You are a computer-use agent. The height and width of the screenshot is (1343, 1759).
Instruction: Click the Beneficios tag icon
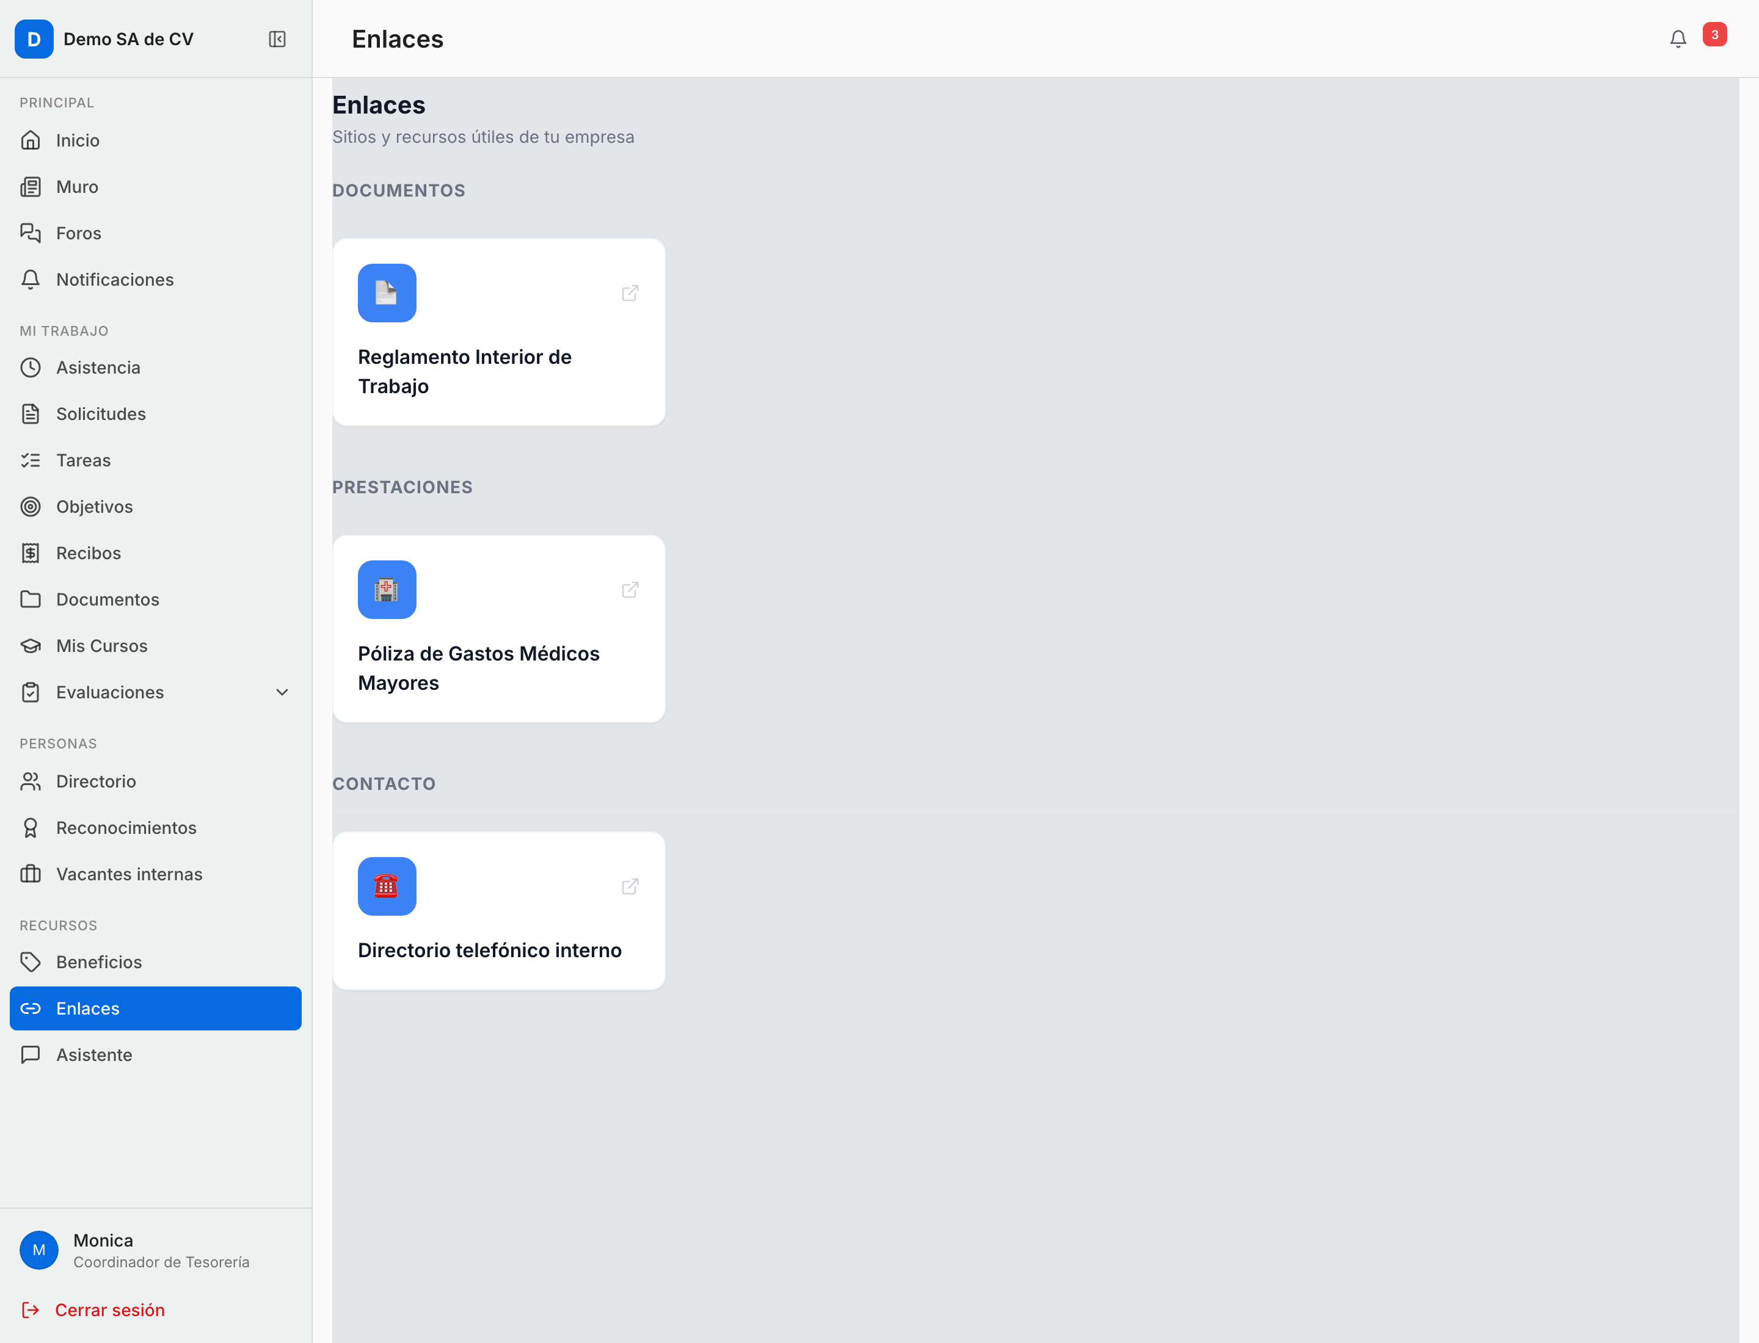point(31,963)
